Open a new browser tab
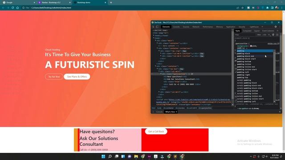 [x=111, y=3]
